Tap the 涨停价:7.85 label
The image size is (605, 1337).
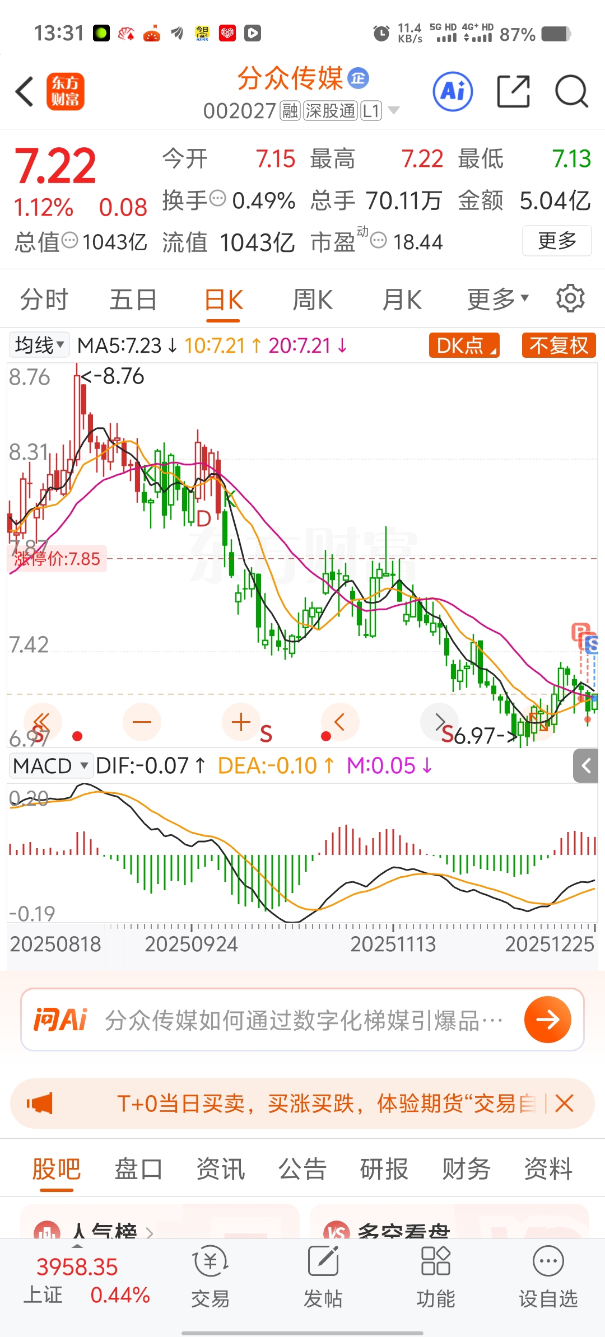57,559
